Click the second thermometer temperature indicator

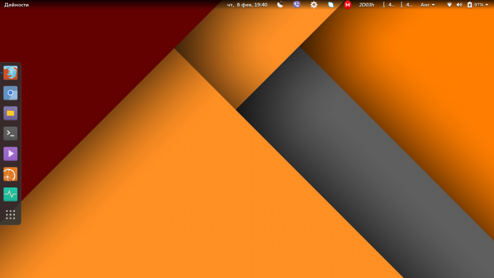[x=407, y=5]
